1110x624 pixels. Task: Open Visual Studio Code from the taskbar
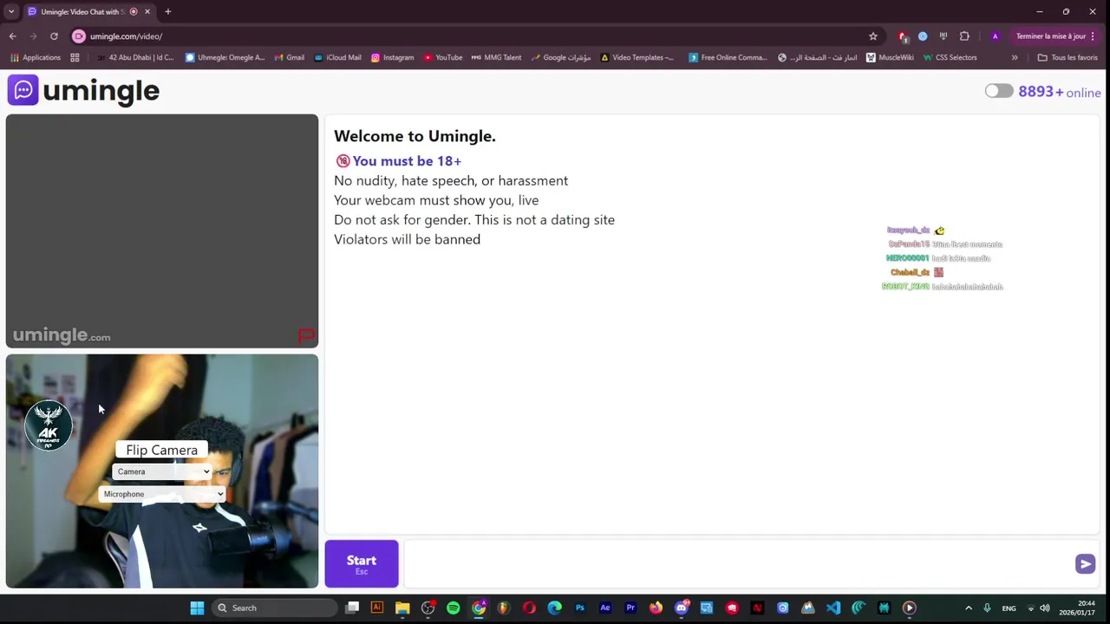click(833, 608)
